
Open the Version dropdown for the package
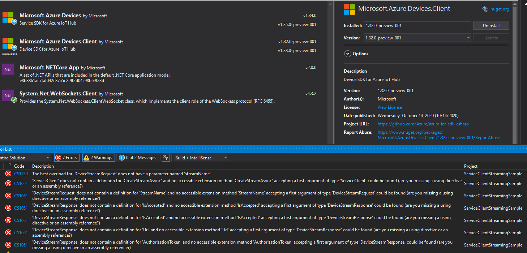[x=468, y=38]
